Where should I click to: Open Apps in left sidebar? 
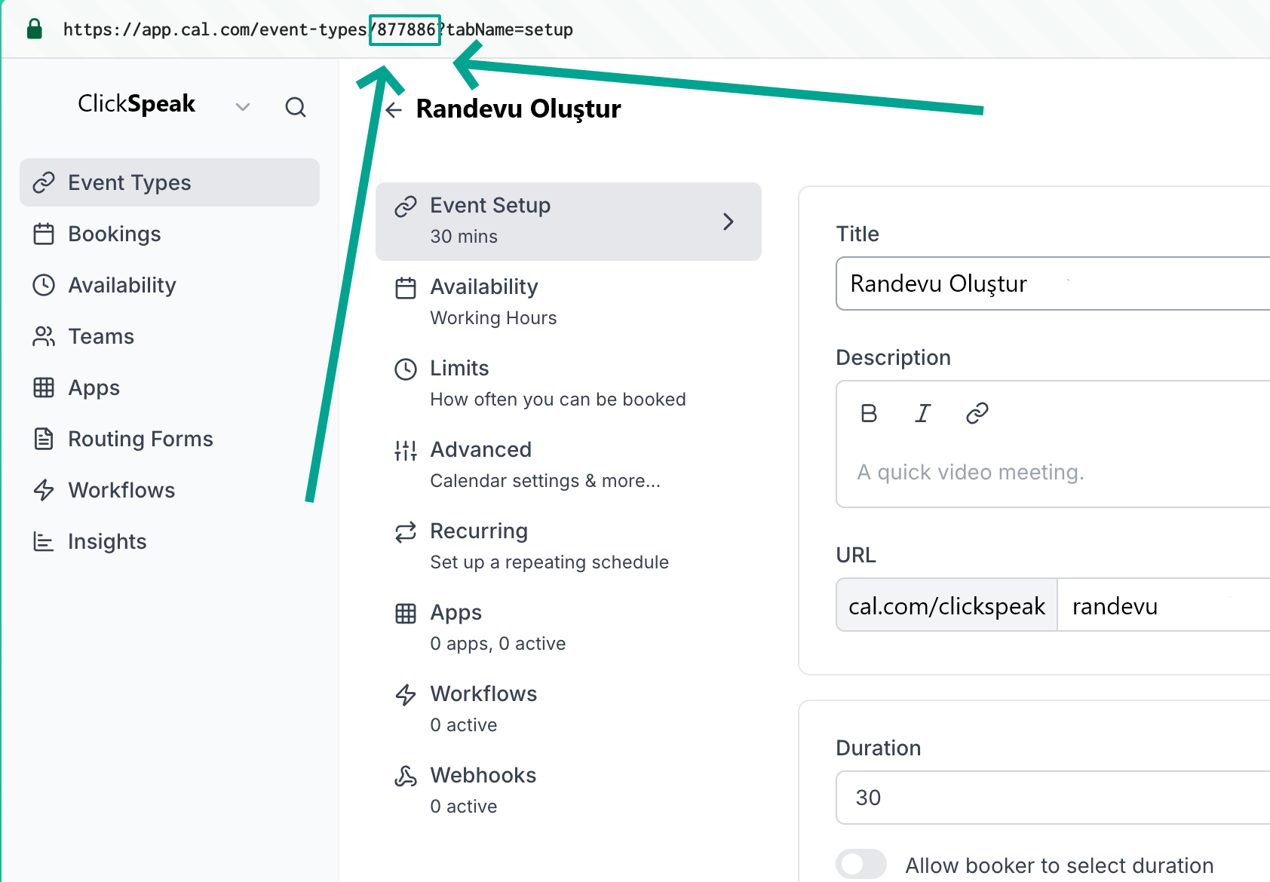coord(170,387)
